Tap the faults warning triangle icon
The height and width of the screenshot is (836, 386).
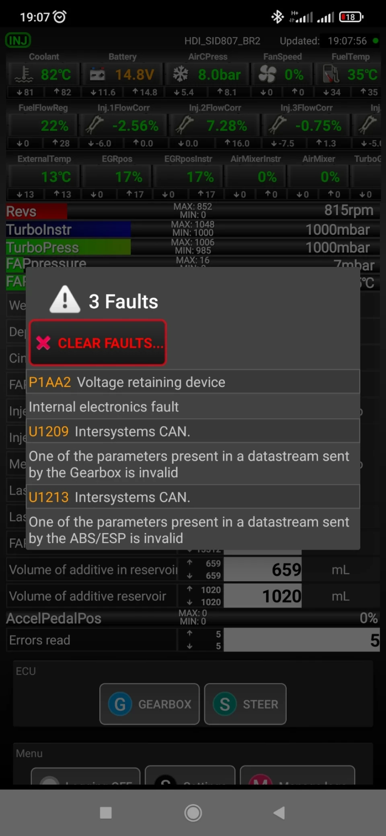[65, 300]
